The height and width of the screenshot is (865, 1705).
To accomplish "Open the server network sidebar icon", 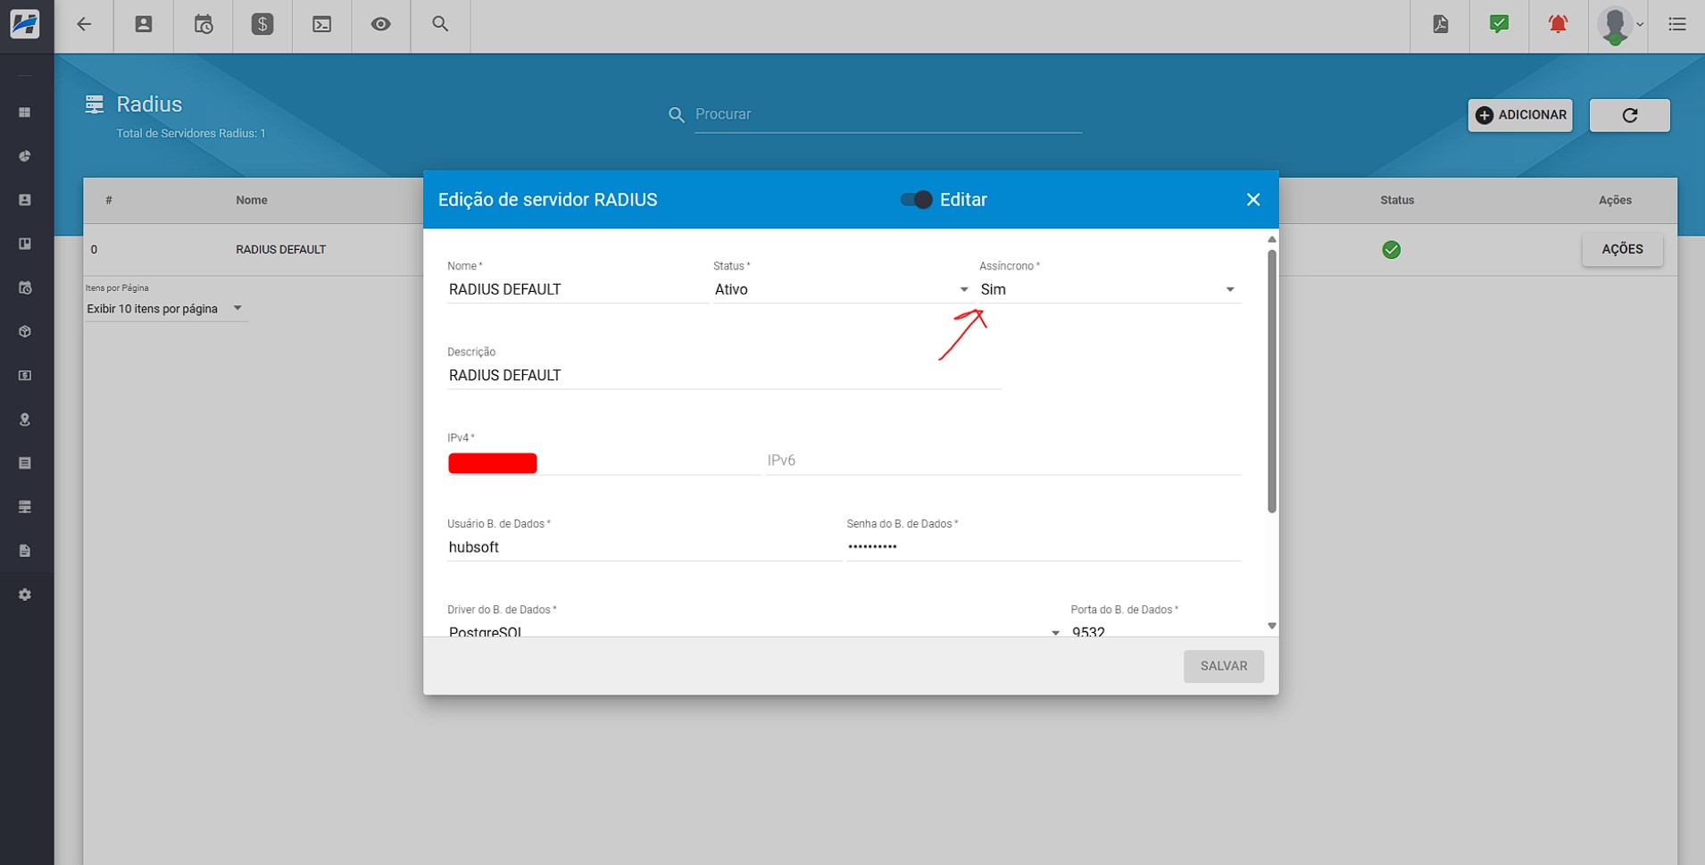I will point(25,507).
